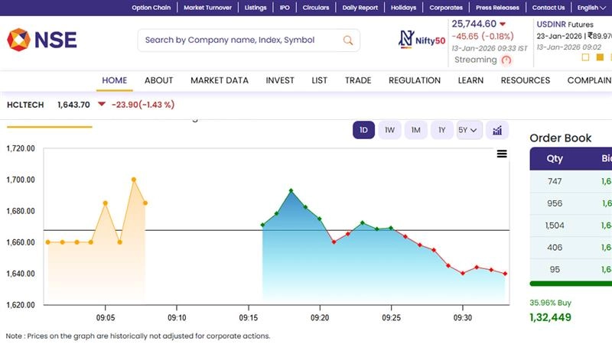The width and height of the screenshot is (612, 344).
Task: Go to the HOME tab
Action: (x=115, y=80)
